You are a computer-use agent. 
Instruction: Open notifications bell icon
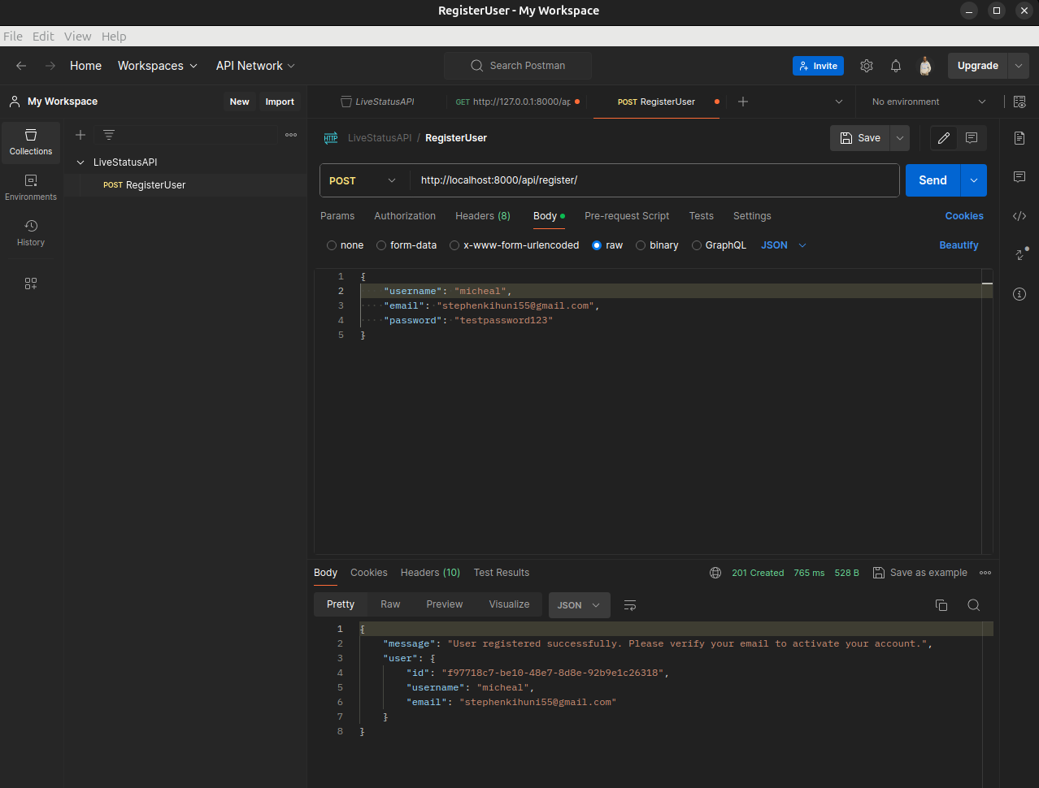coord(896,66)
